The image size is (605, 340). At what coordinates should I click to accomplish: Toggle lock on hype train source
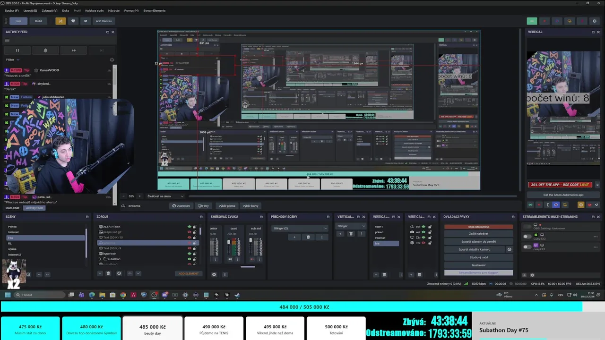pos(194,254)
